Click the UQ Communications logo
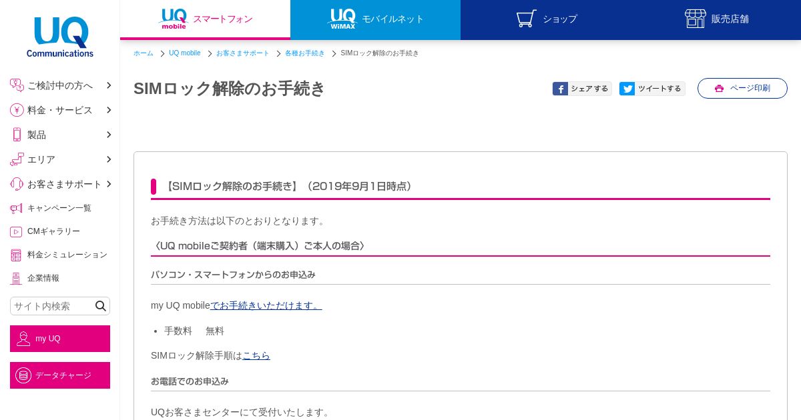This screenshot has width=801, height=420. pyautogui.click(x=60, y=37)
